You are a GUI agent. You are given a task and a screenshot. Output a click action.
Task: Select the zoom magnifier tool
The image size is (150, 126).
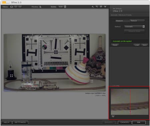(x=97, y=7)
